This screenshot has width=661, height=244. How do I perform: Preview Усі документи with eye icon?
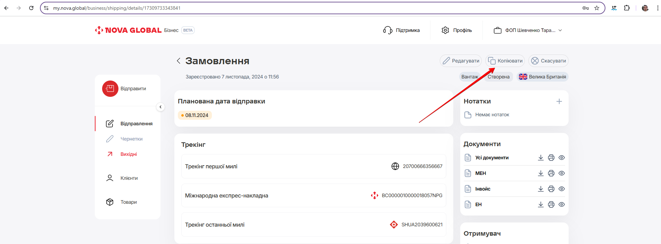point(561,158)
